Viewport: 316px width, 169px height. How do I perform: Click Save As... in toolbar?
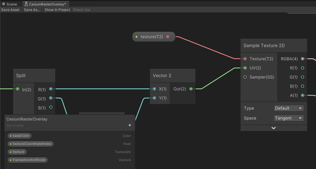tap(32, 10)
